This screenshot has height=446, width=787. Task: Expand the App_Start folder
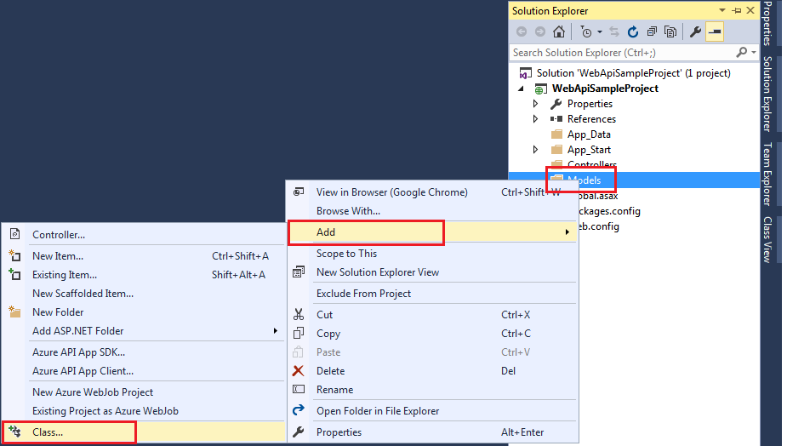coord(535,150)
